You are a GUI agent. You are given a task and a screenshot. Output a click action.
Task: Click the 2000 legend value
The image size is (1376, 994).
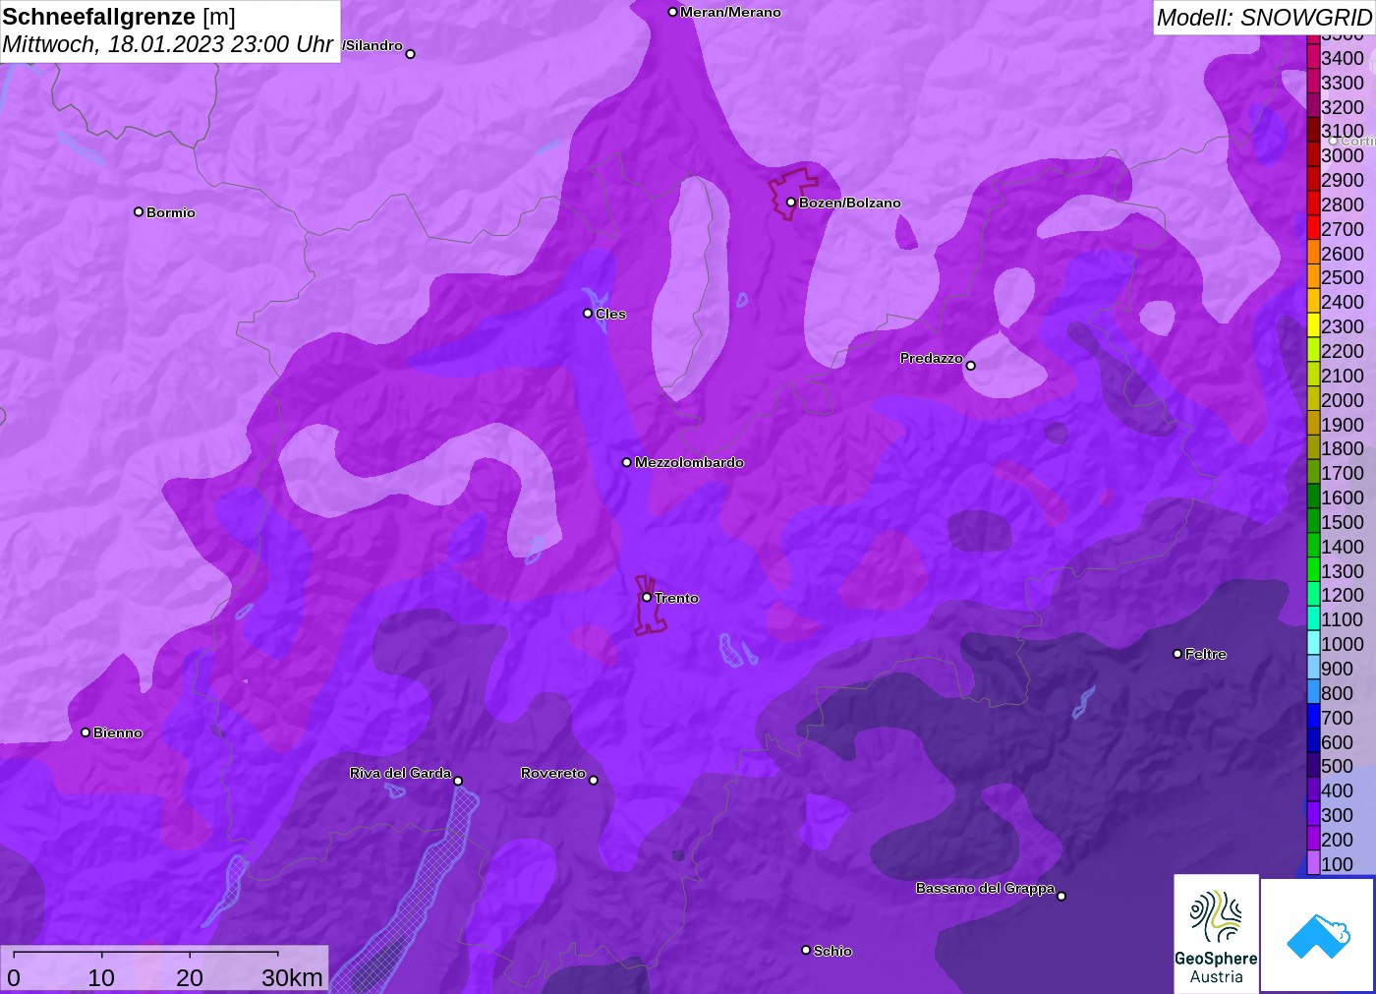coord(1343,400)
